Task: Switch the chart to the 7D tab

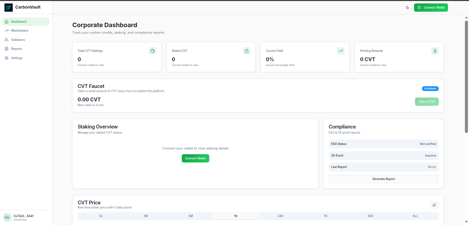Action: pos(325,216)
